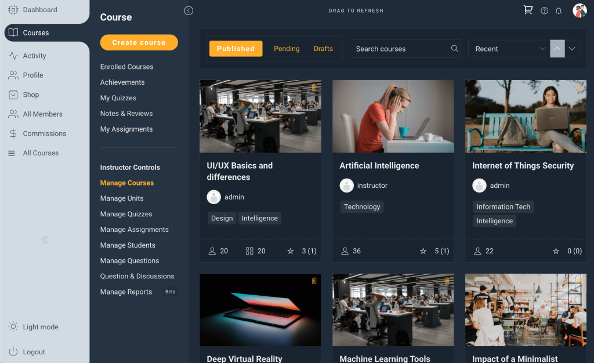Click the Light mode sun icon
This screenshot has height=363, width=594.
(x=13, y=326)
